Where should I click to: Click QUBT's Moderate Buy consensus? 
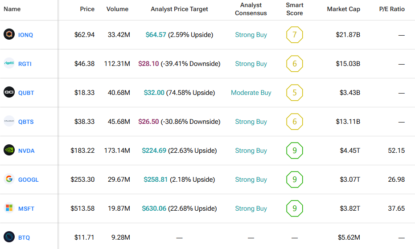click(251, 93)
